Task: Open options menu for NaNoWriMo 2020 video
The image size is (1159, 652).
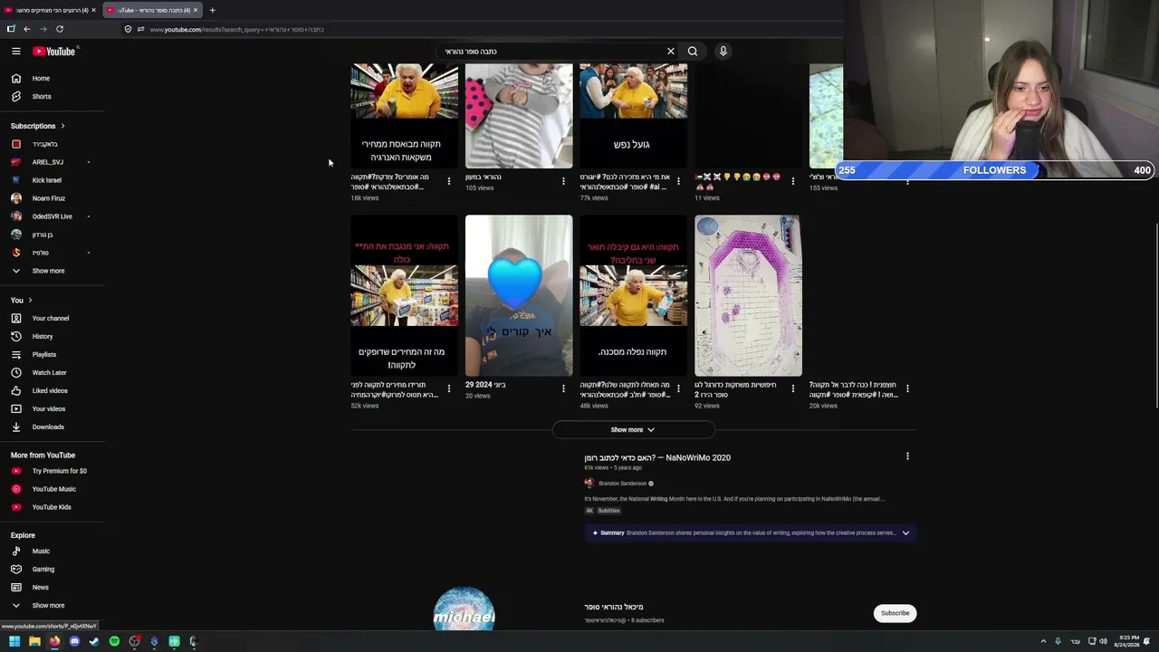Action: coord(907,456)
